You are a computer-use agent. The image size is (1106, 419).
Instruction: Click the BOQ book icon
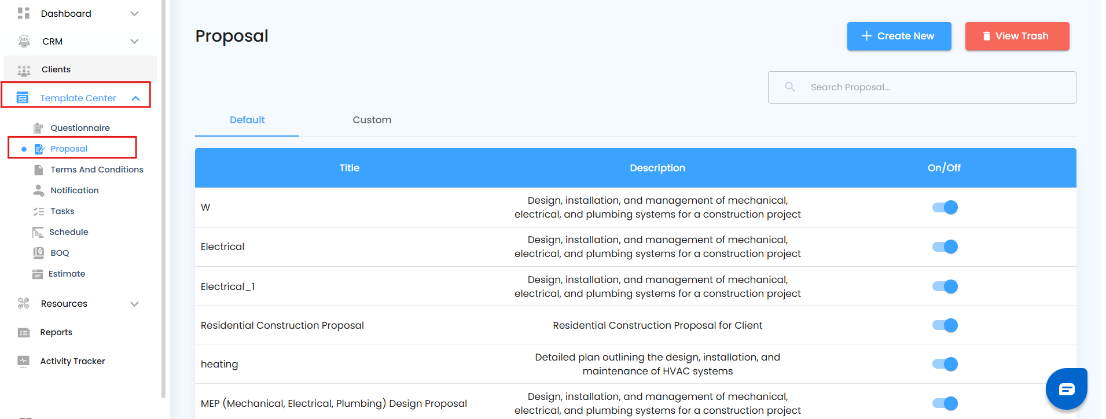tap(38, 253)
